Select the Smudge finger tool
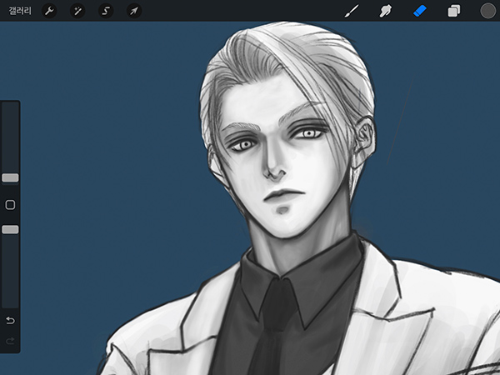 [386, 11]
